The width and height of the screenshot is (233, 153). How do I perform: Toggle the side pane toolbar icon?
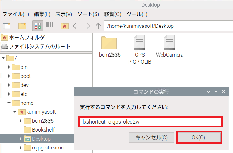(6, 26)
